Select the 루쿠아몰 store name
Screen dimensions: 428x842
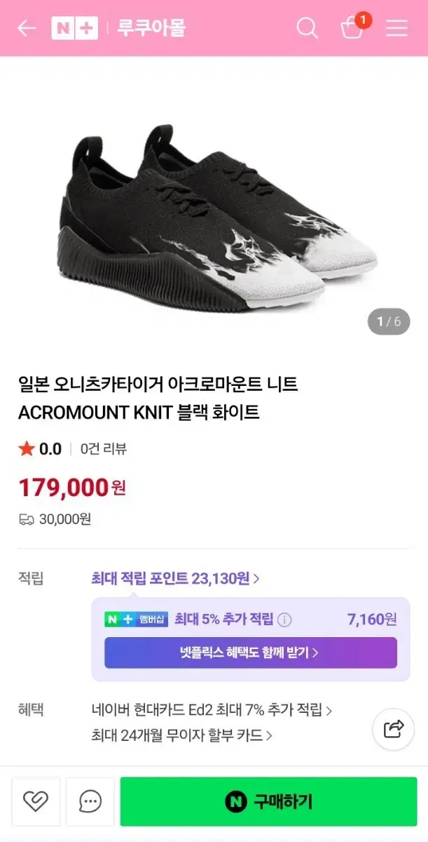[x=152, y=28]
